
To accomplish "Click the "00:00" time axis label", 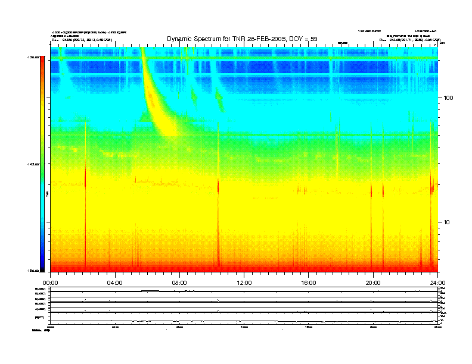I will (50, 283).
